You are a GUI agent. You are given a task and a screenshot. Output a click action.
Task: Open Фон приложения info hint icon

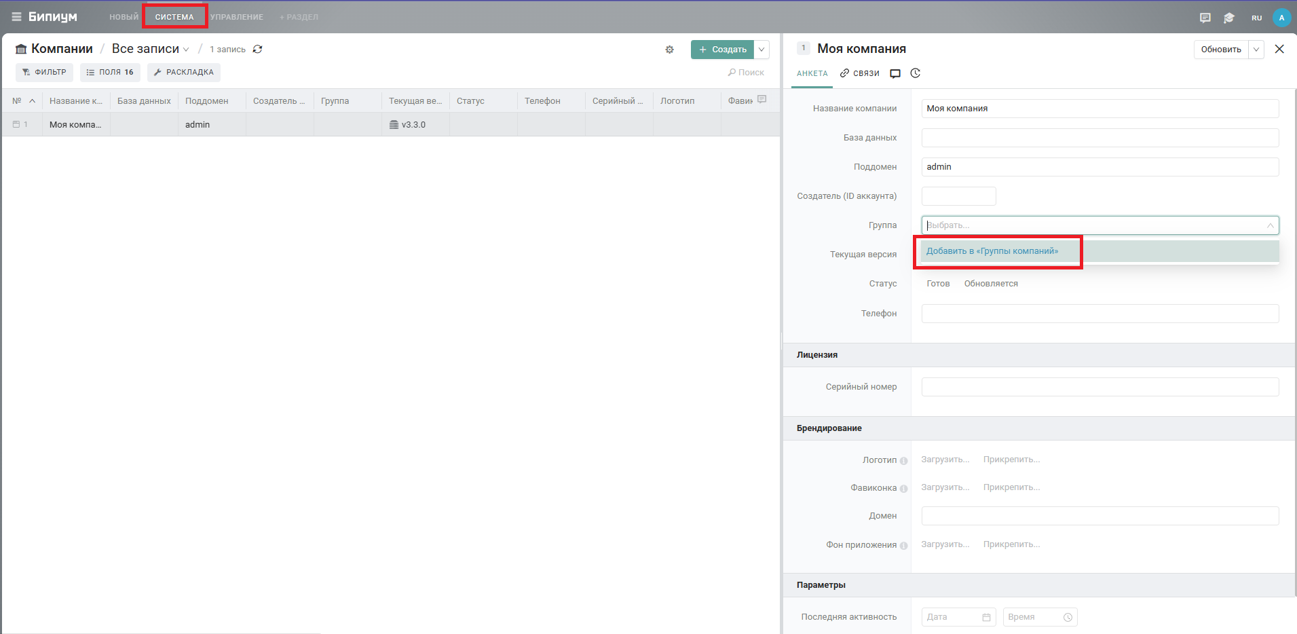(903, 546)
